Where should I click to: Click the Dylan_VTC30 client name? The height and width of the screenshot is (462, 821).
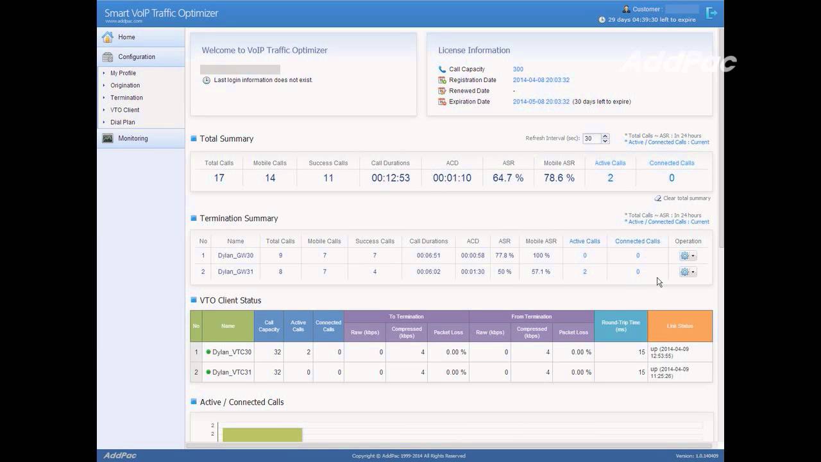pos(232,352)
